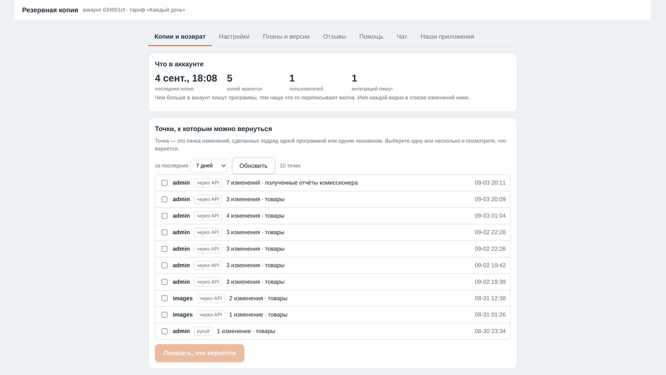Select the 09-02 19:39 point checkbox
Viewport: 666px width, 375px height.
[x=164, y=282]
